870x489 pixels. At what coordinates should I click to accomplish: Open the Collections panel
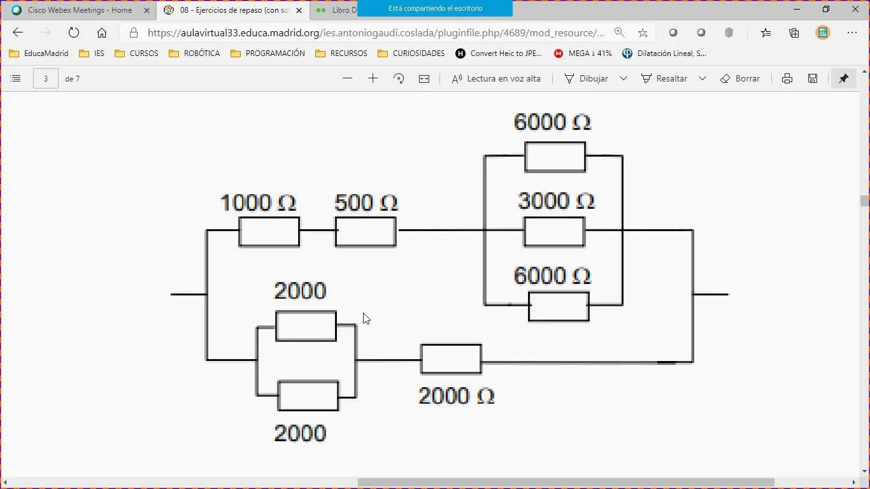(x=794, y=32)
